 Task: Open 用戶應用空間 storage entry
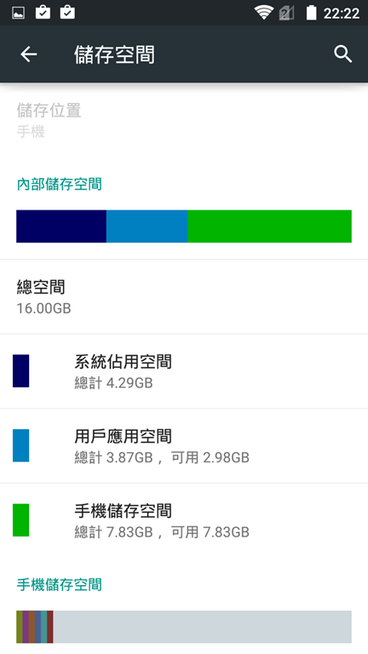point(184,446)
